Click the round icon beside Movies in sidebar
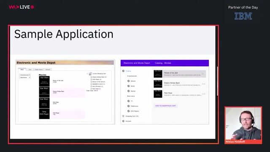The image size is (270, 152). 128,81
